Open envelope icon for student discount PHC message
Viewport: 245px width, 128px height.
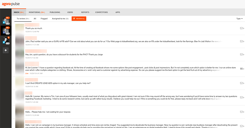tap(242, 55)
